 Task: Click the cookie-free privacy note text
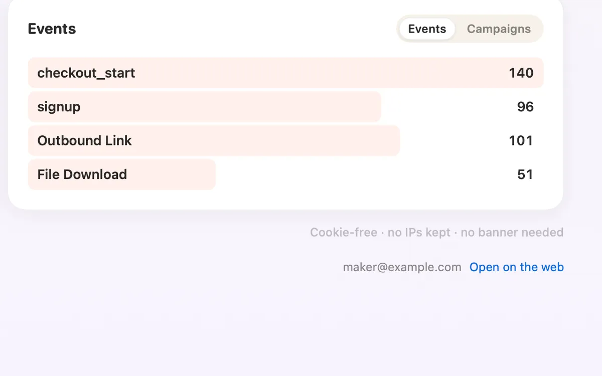(x=436, y=233)
